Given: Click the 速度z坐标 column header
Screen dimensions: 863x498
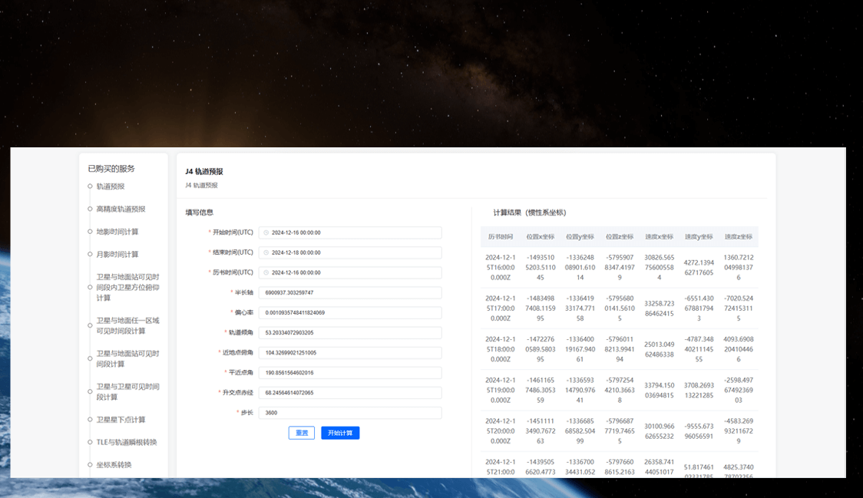Looking at the screenshot, I should [x=739, y=236].
